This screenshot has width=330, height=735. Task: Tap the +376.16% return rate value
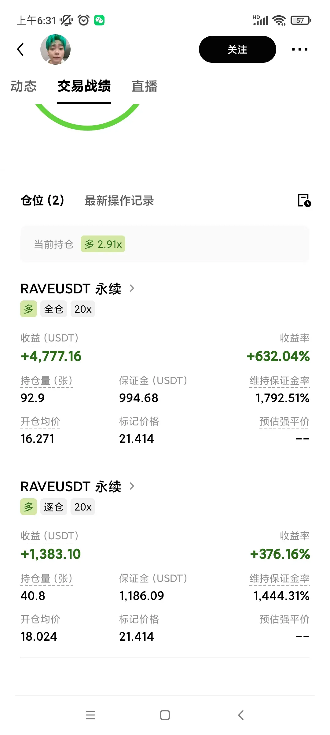280,554
